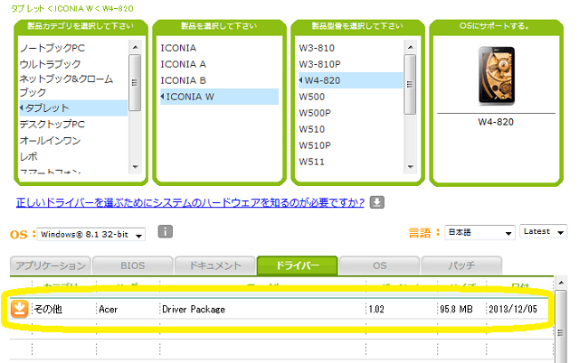Click model list scroll-up arrow
Image resolution: width=579 pixels, height=363 pixels.
410,47
